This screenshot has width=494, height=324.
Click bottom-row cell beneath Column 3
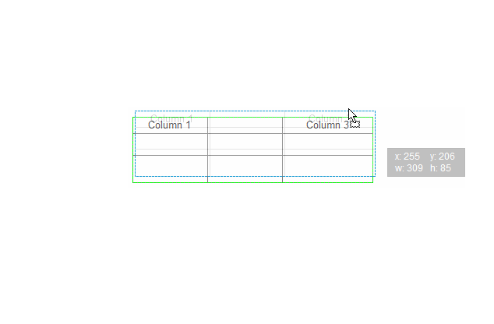(328, 169)
